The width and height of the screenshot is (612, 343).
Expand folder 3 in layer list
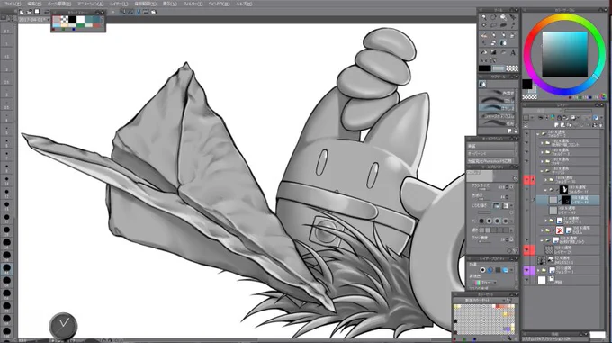tap(542, 152)
